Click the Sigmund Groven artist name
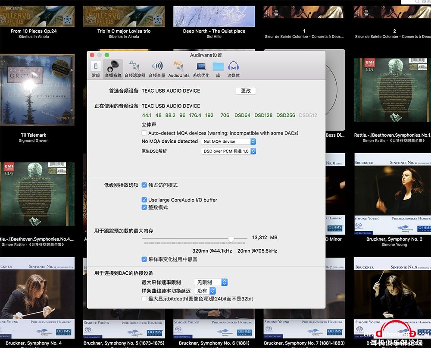This screenshot has width=431, height=348. [34, 141]
